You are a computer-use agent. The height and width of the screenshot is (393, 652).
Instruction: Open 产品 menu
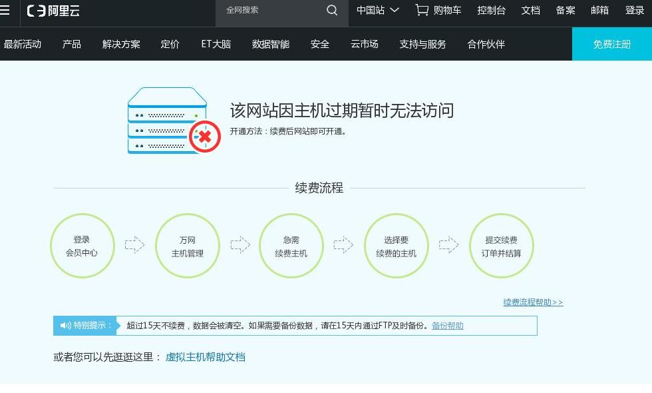[72, 44]
